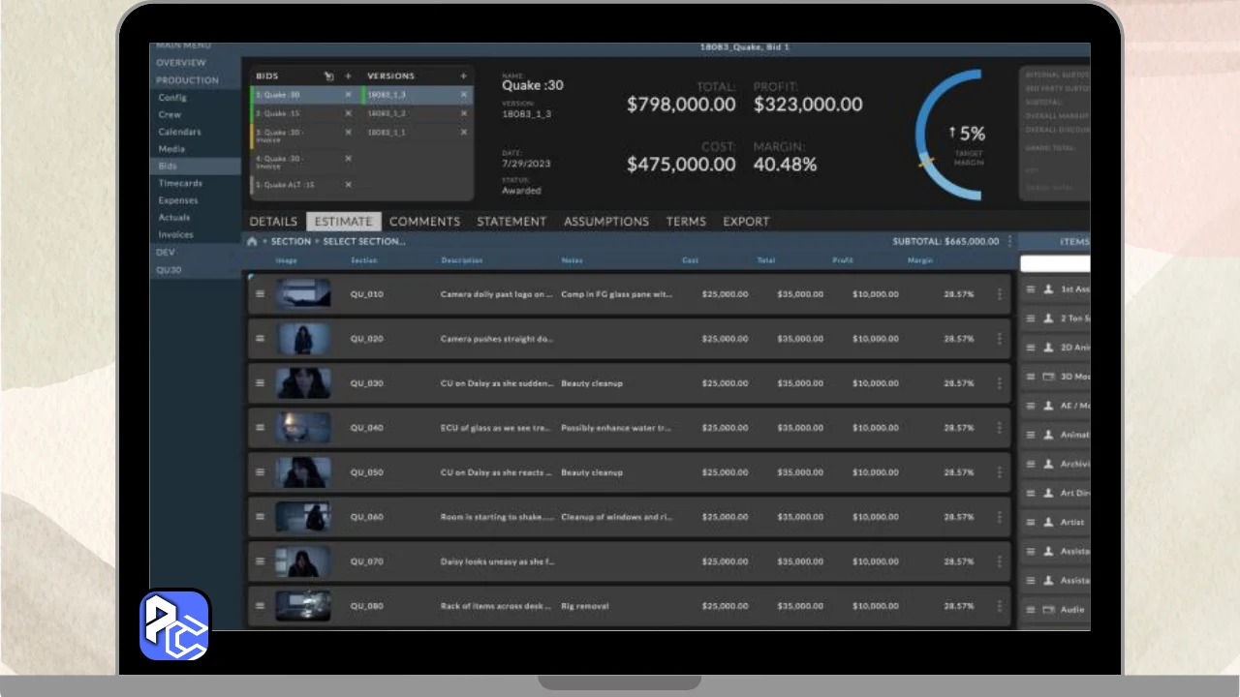The image size is (1240, 697).
Task: Delete bid '5: Quake ALT :15' with its X
Action: [349, 185]
